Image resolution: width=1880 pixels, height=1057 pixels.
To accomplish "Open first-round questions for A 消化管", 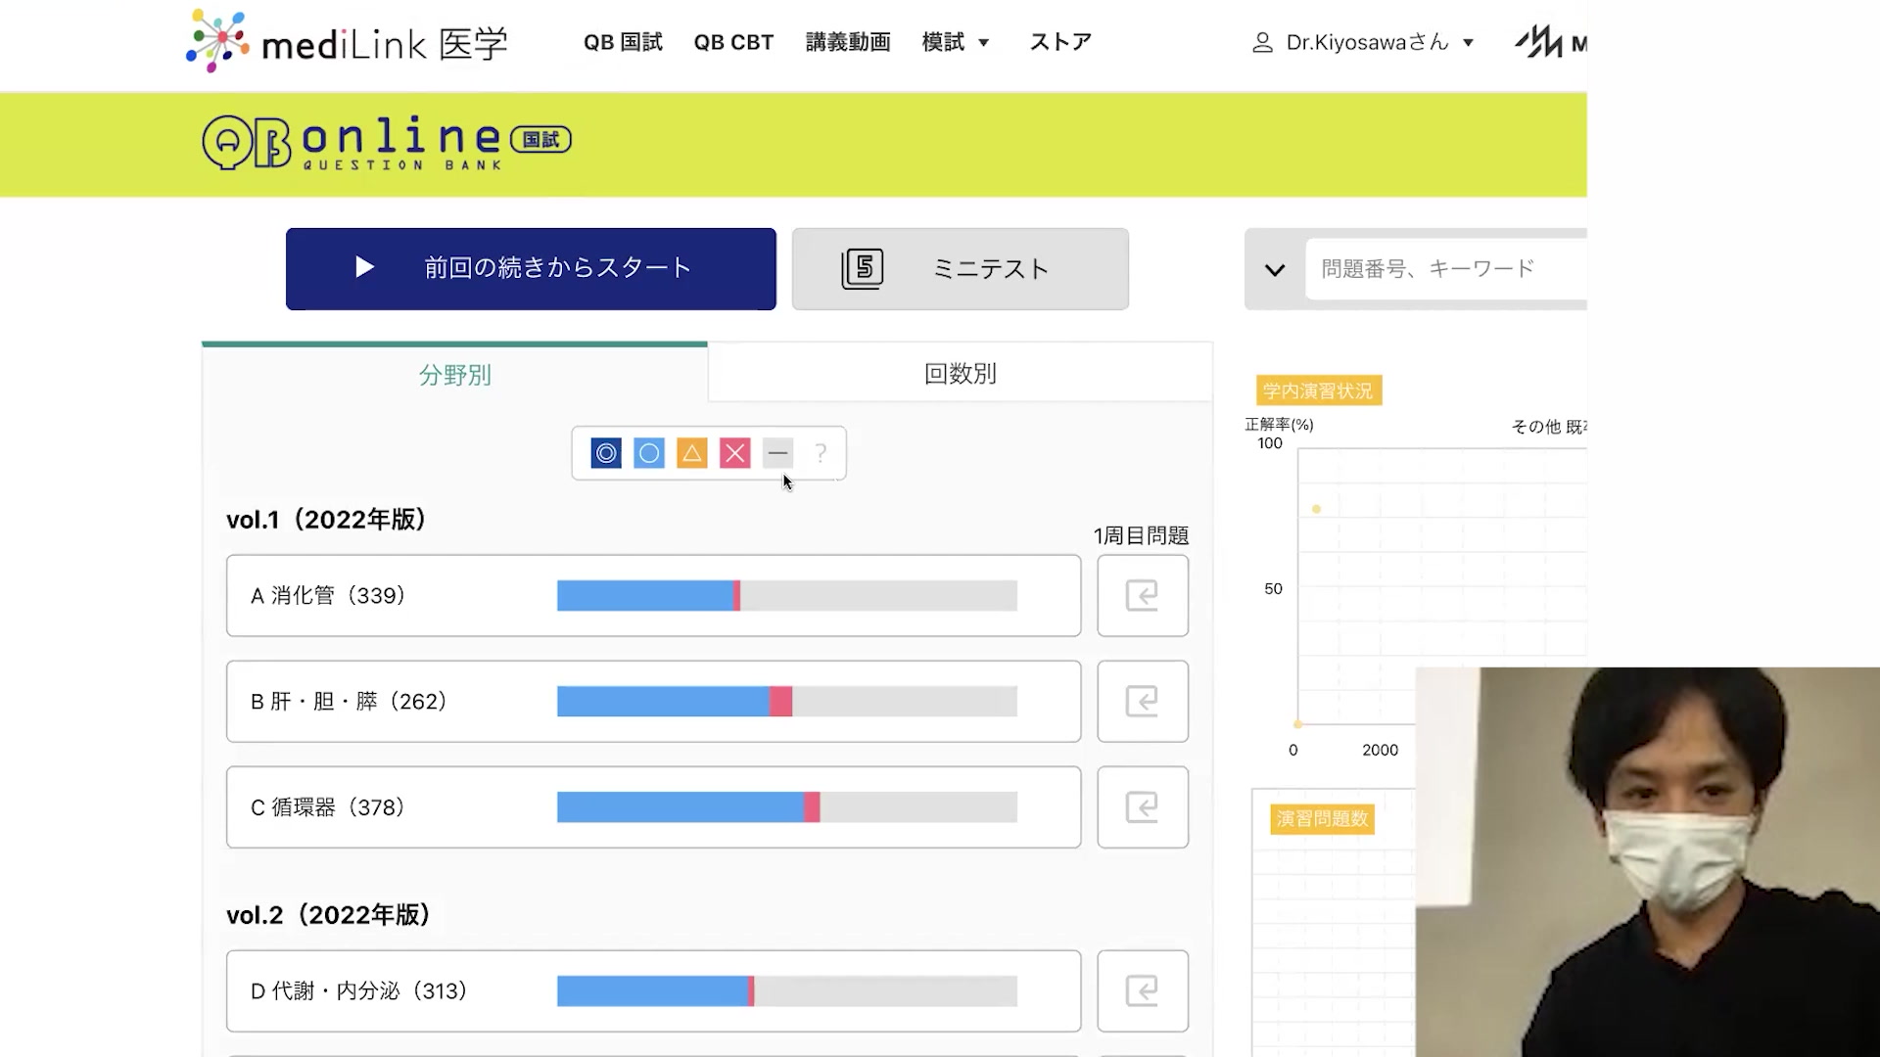I will (x=1142, y=595).
